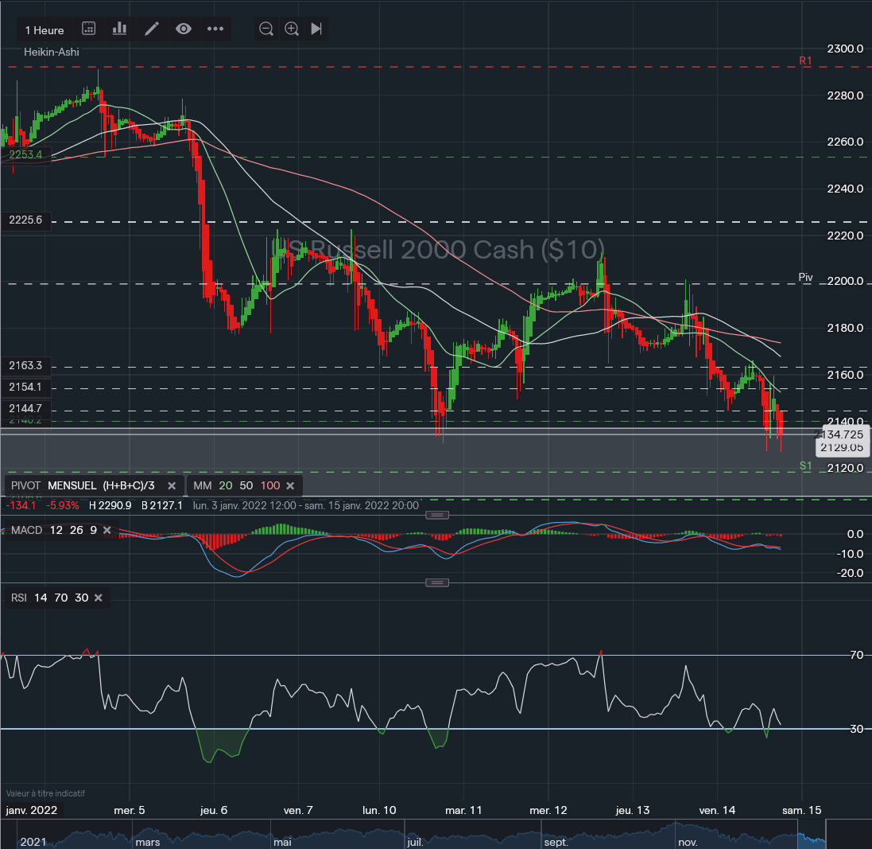The image size is (872, 849).
Task: Jump to latest bar with skip icon
Action: click(316, 29)
